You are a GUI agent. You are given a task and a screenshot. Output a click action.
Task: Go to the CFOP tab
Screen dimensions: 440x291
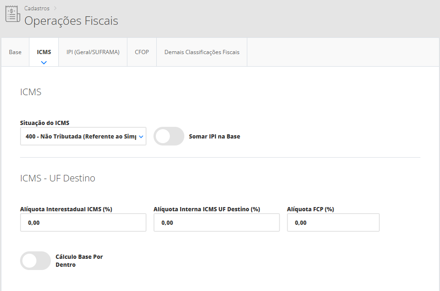142,52
